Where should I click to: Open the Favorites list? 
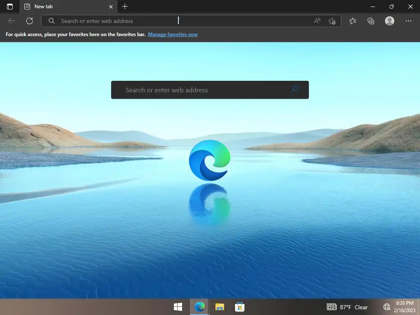pyautogui.click(x=353, y=21)
